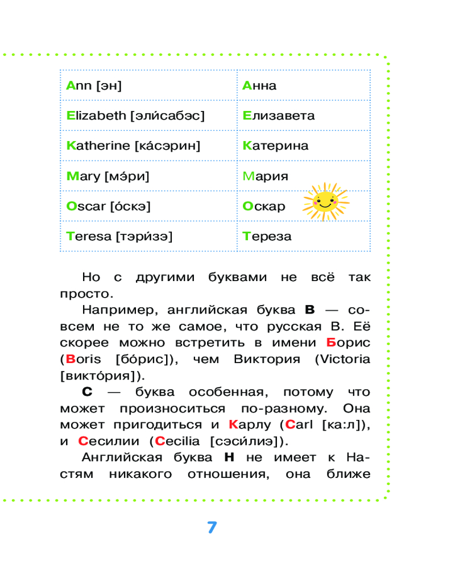Screen dimensions: 455x569
Task: Click the word 'Оскар' beside the sun
Action: tap(264, 207)
